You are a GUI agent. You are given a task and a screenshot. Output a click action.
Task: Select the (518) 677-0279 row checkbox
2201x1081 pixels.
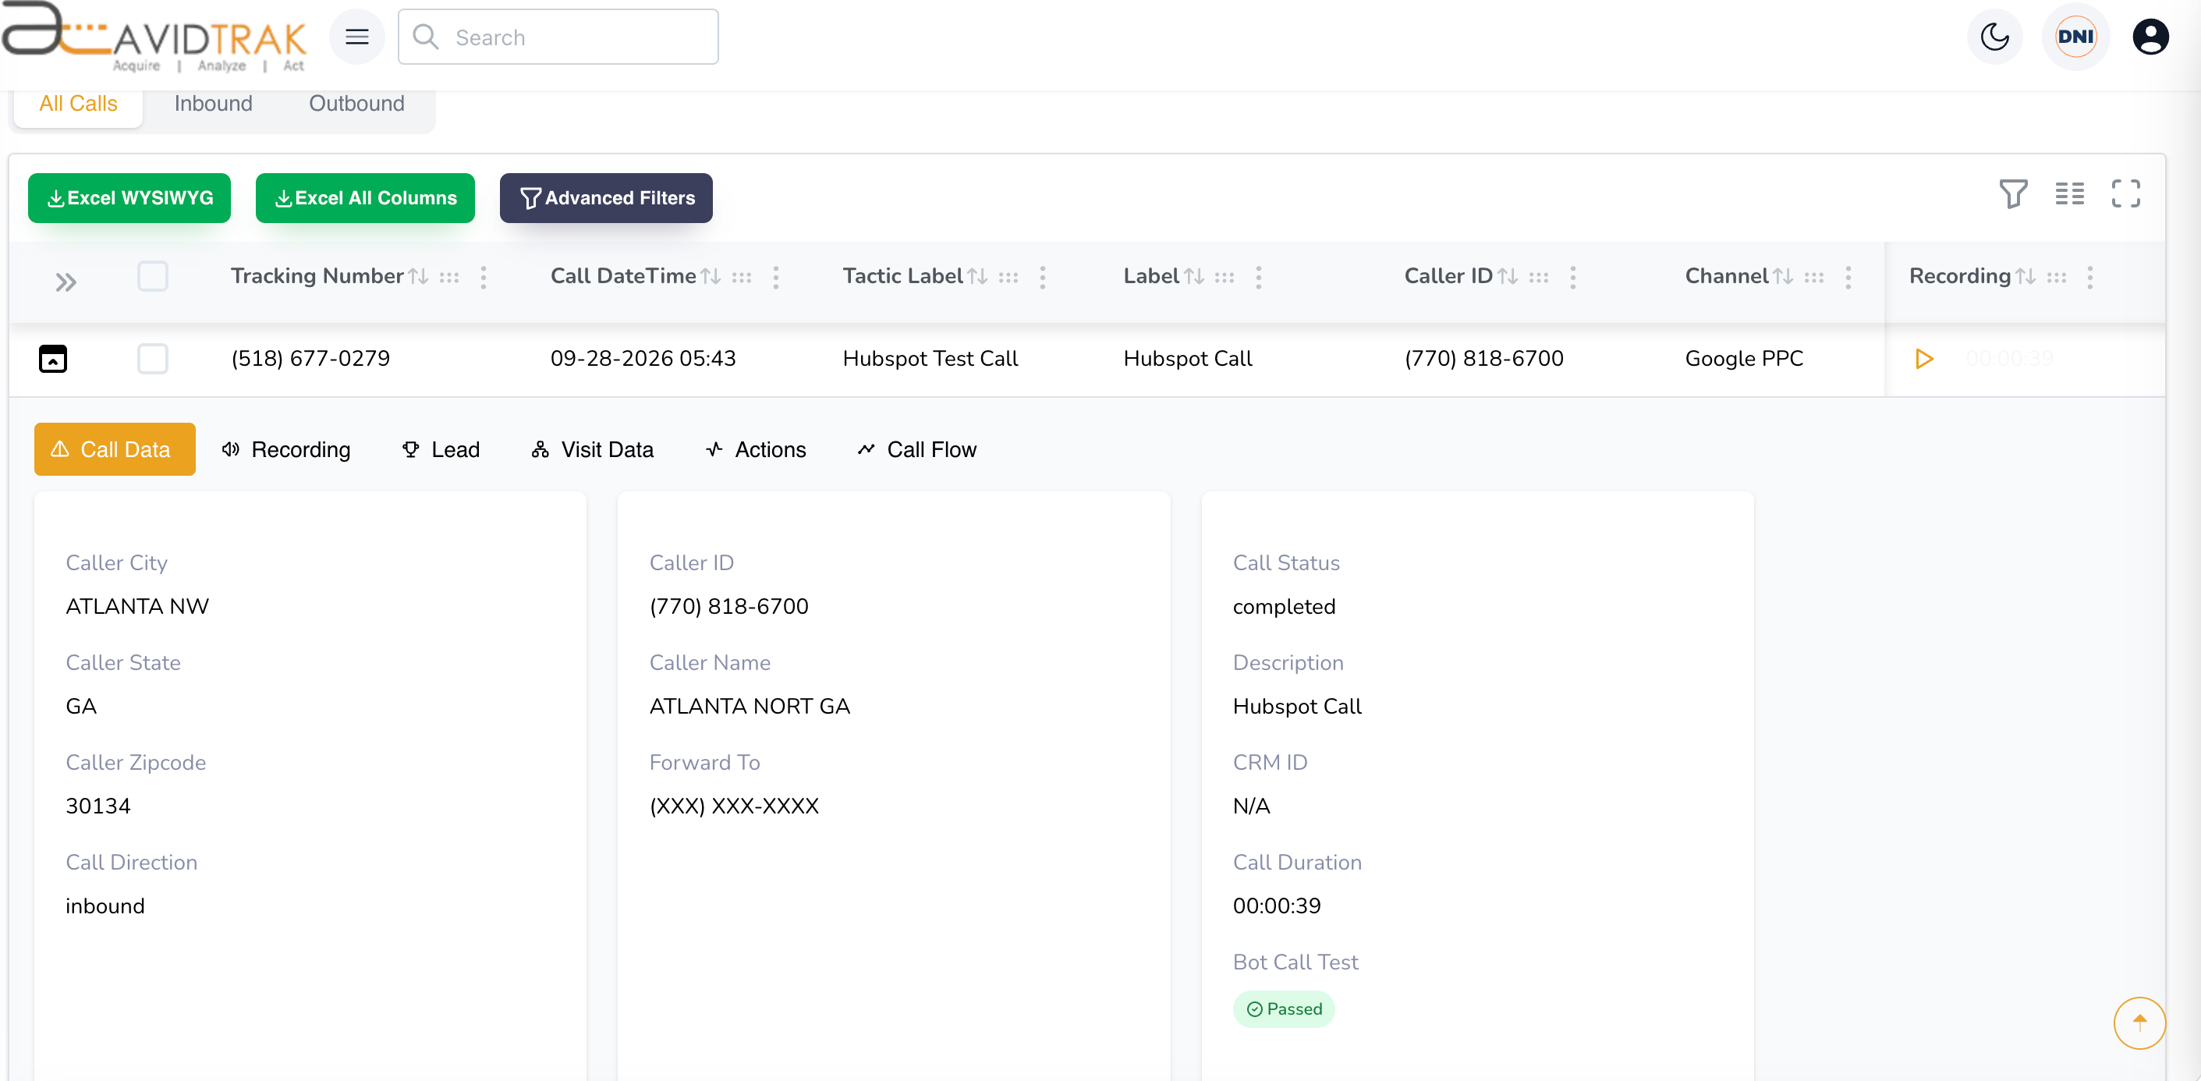tap(153, 359)
